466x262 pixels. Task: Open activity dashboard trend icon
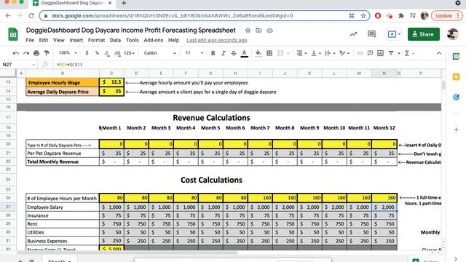click(353, 34)
